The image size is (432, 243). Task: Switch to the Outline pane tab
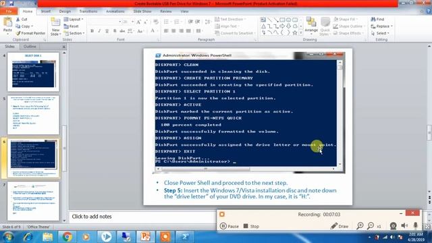(30, 47)
